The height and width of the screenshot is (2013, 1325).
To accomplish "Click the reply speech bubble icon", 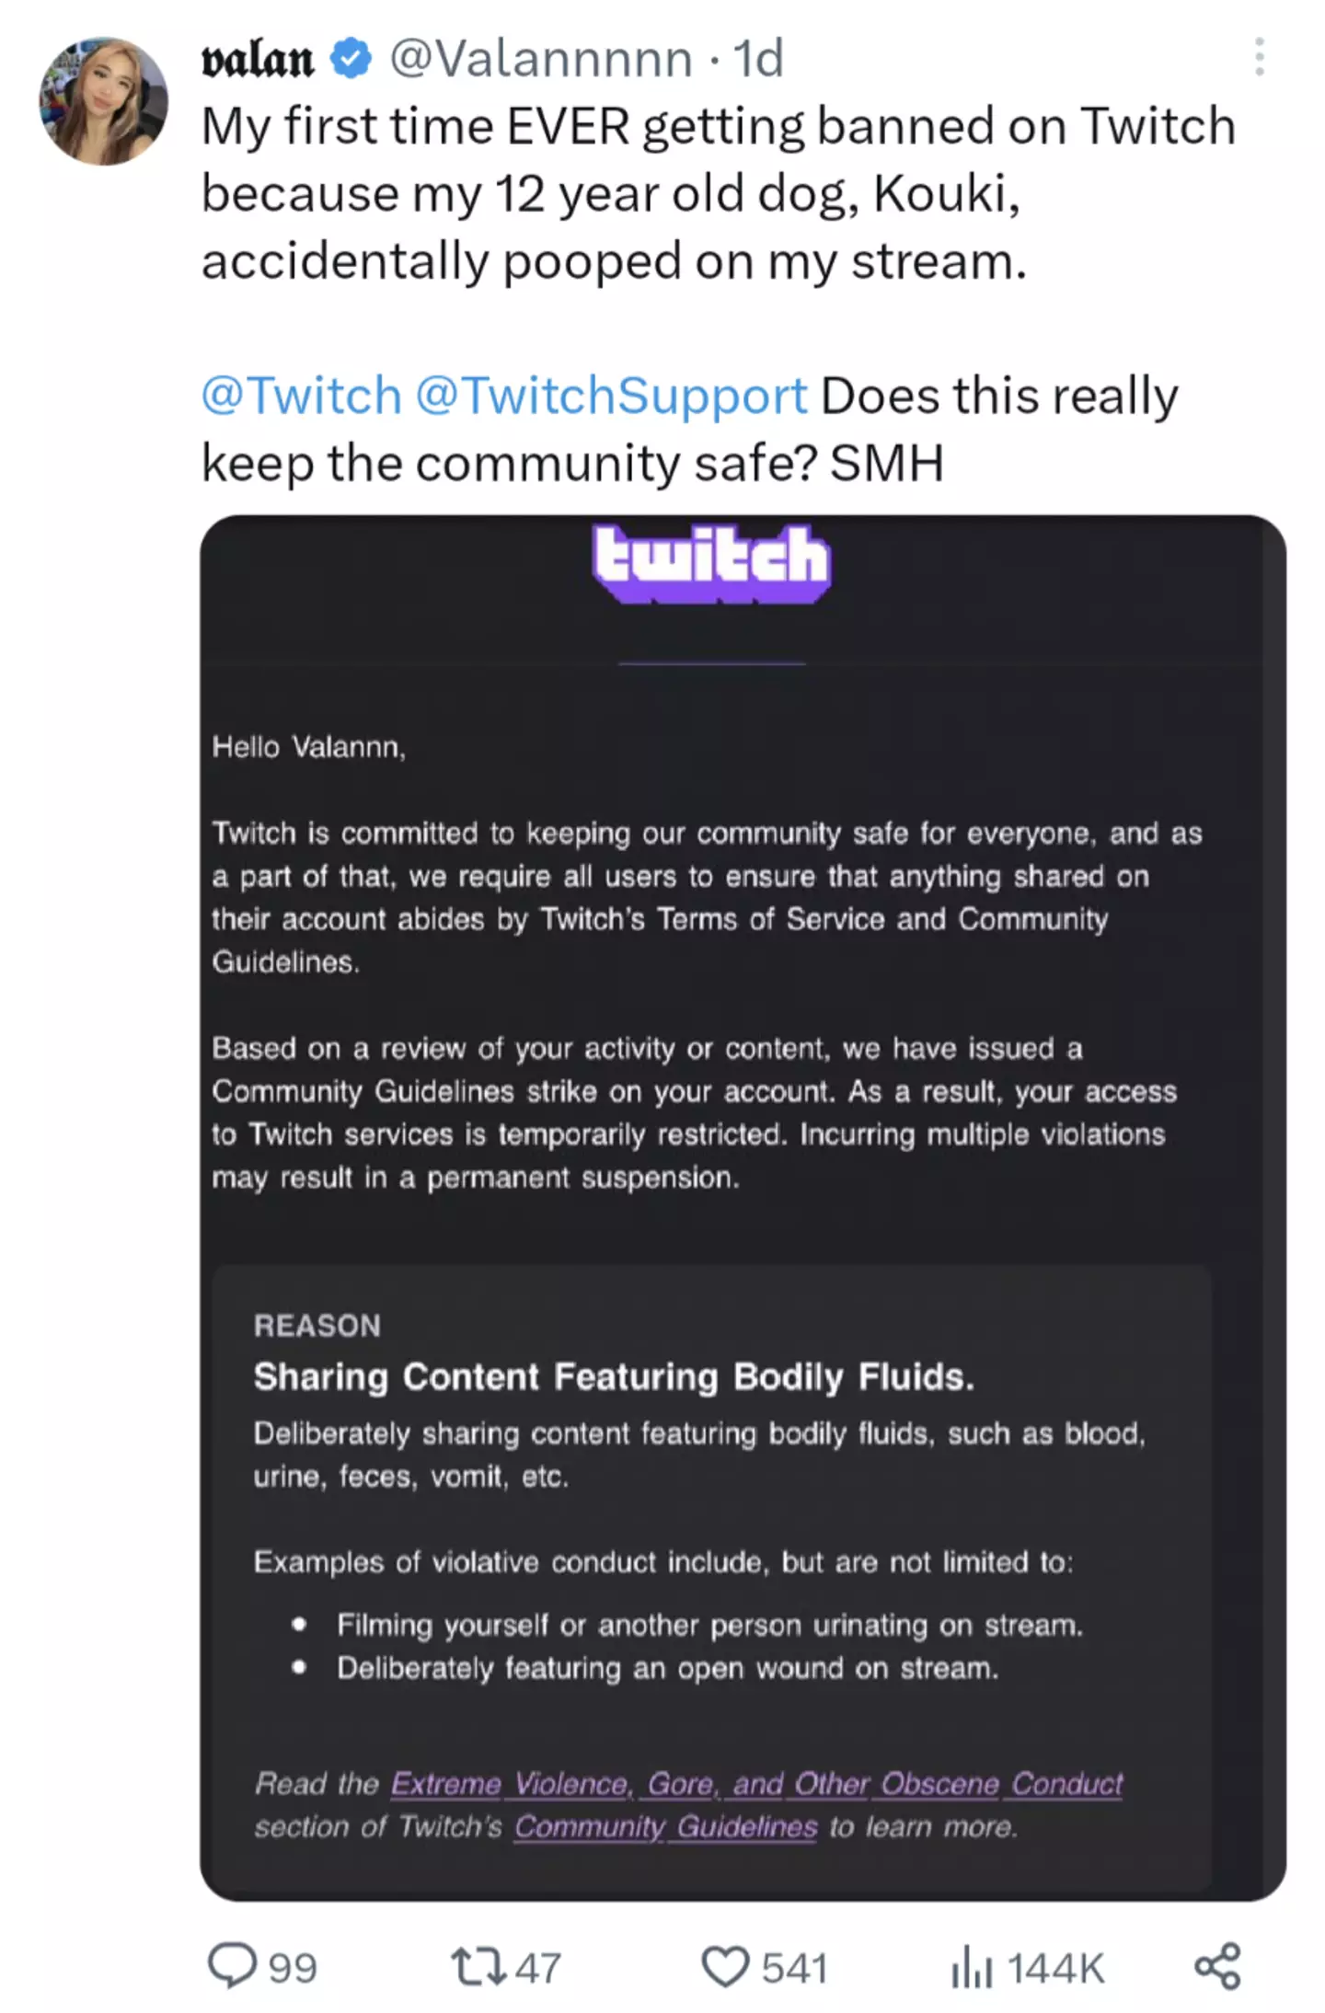I will click(231, 1965).
